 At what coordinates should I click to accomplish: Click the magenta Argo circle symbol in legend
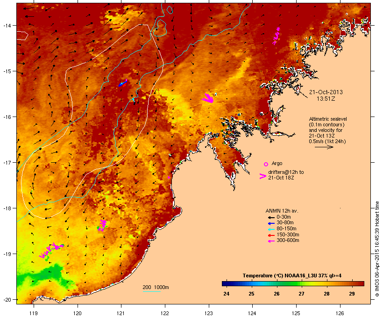pos(266,164)
